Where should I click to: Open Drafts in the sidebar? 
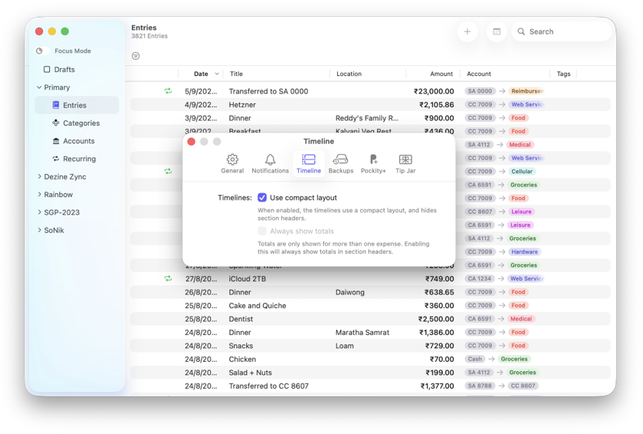click(77, 69)
